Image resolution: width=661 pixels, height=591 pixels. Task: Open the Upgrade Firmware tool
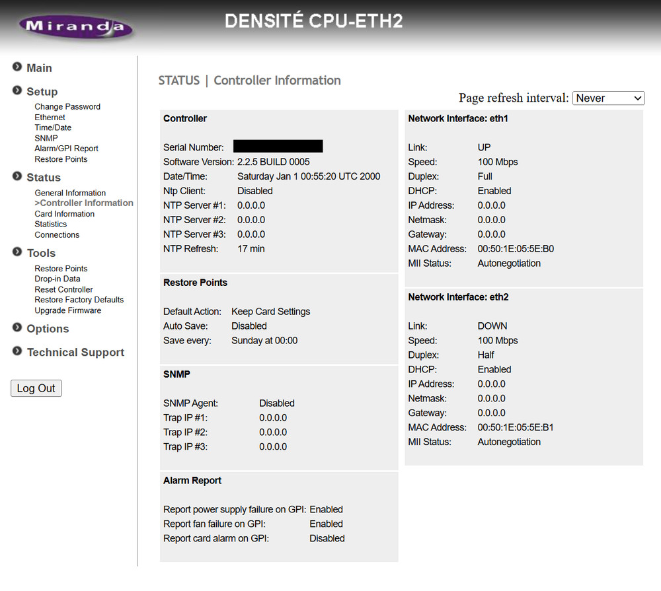pyautogui.click(x=67, y=310)
